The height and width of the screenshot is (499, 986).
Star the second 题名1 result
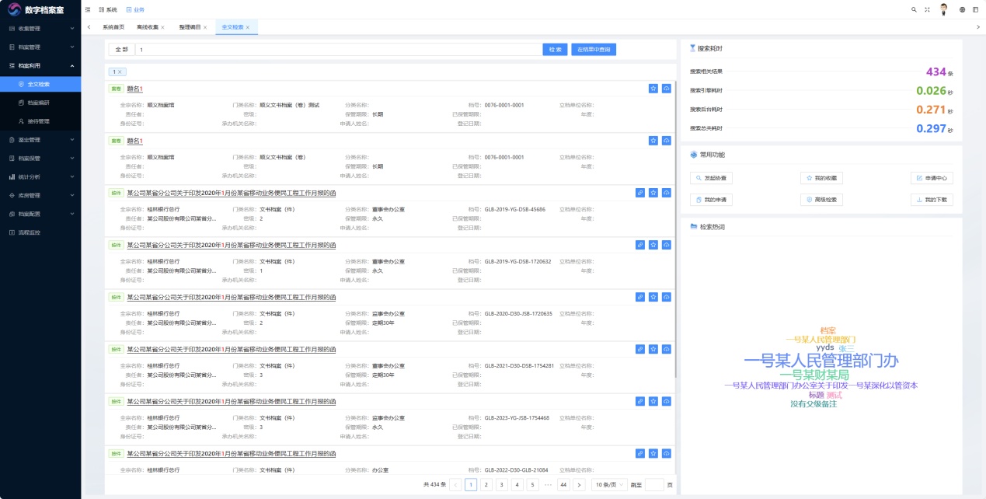pyautogui.click(x=653, y=141)
